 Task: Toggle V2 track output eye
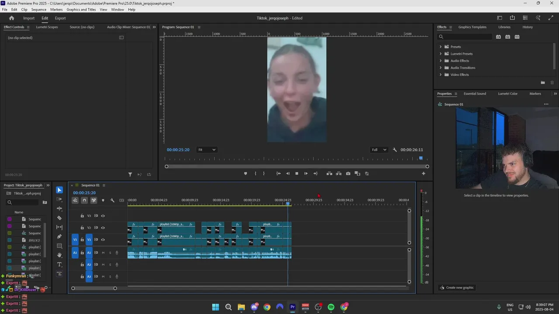click(x=103, y=228)
